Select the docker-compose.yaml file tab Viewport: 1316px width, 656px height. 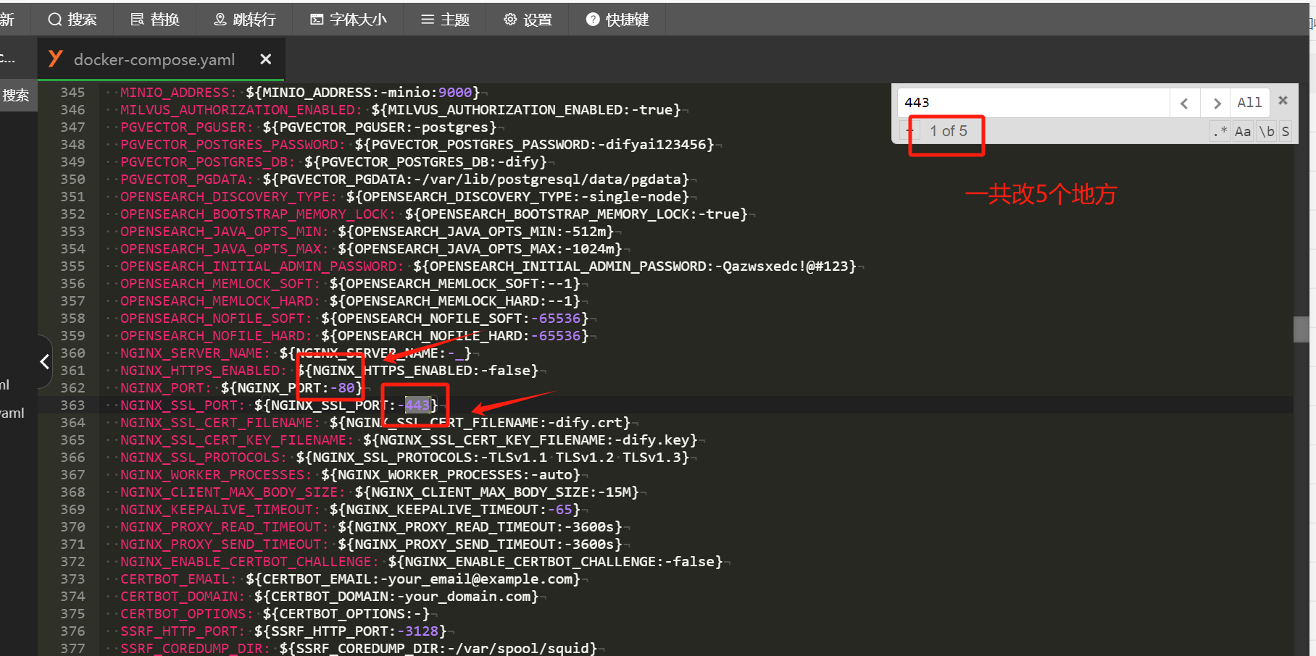click(154, 59)
